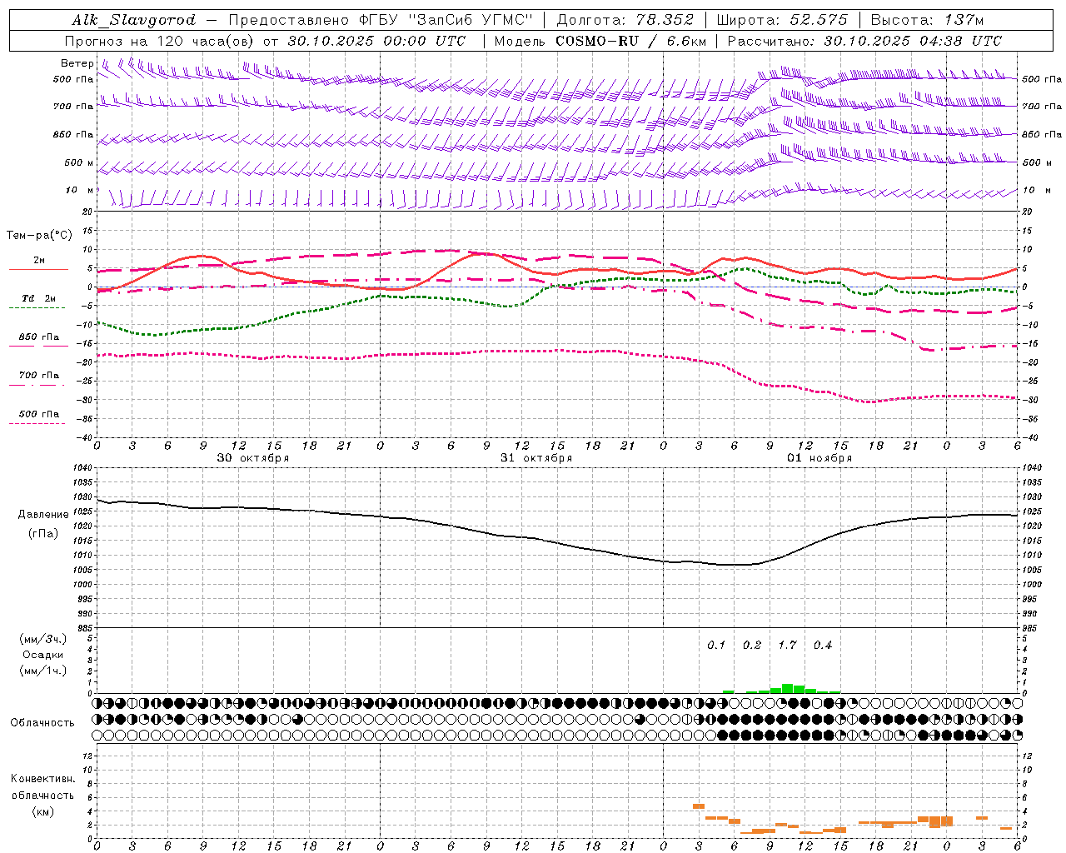The height and width of the screenshot is (853, 1066).
Task: Click the '-40' value on left temperature axis
Action: coord(86,437)
